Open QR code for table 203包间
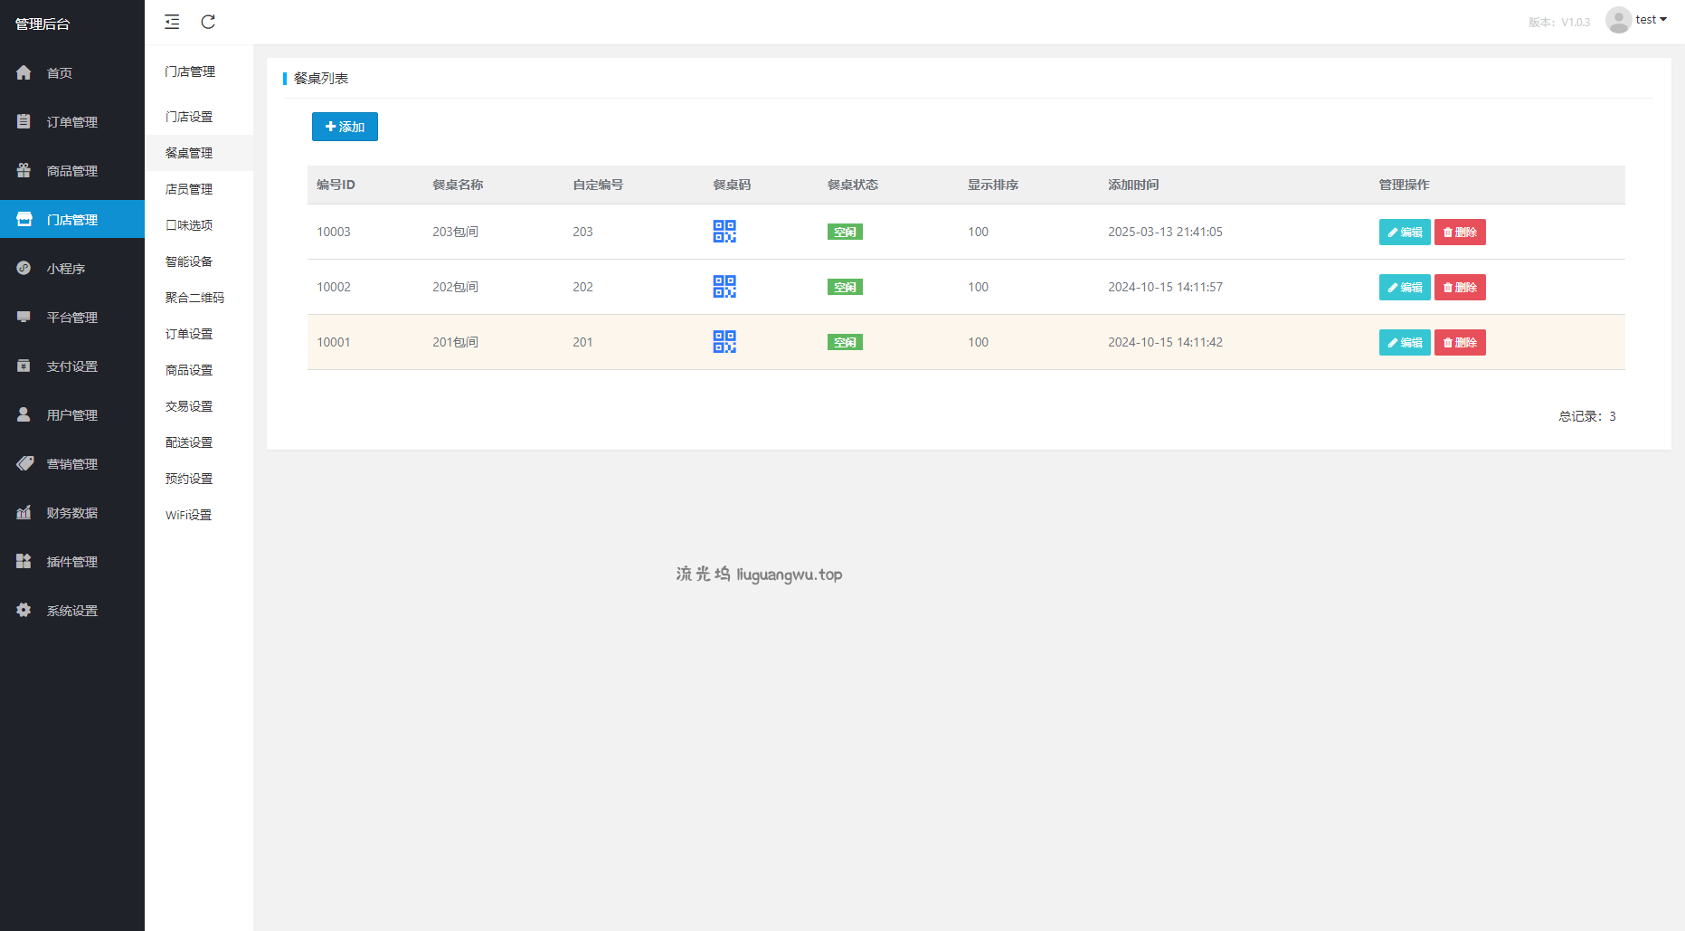The image size is (1685, 931). click(724, 232)
